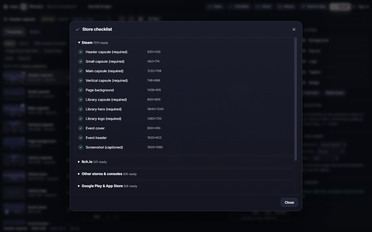Viewport: 372px width, 232px height.
Task: Click the Library hero check icon
Action: 81,109
